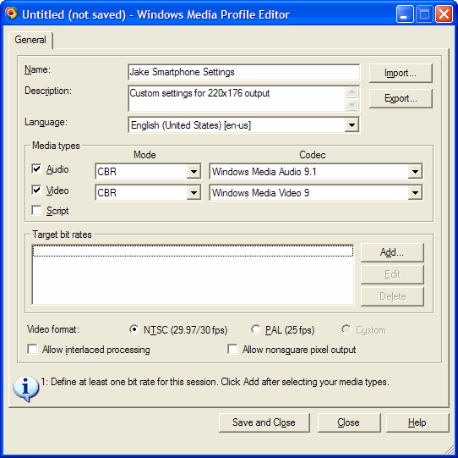Uncheck the Audio media type checkbox
The height and width of the screenshot is (458, 458).
[x=37, y=168]
